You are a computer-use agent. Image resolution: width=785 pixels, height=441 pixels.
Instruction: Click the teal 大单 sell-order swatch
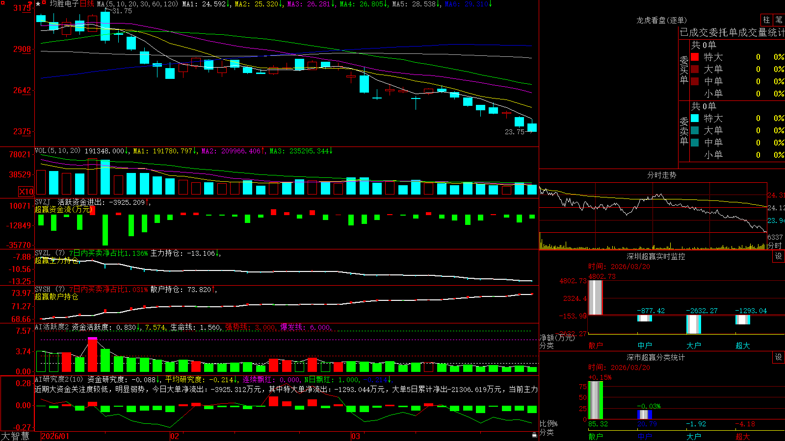695,130
